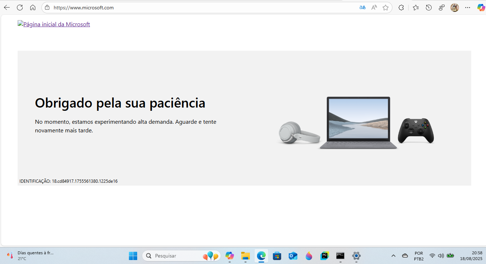Open the tab actions/workspaces icon

pos(442,8)
